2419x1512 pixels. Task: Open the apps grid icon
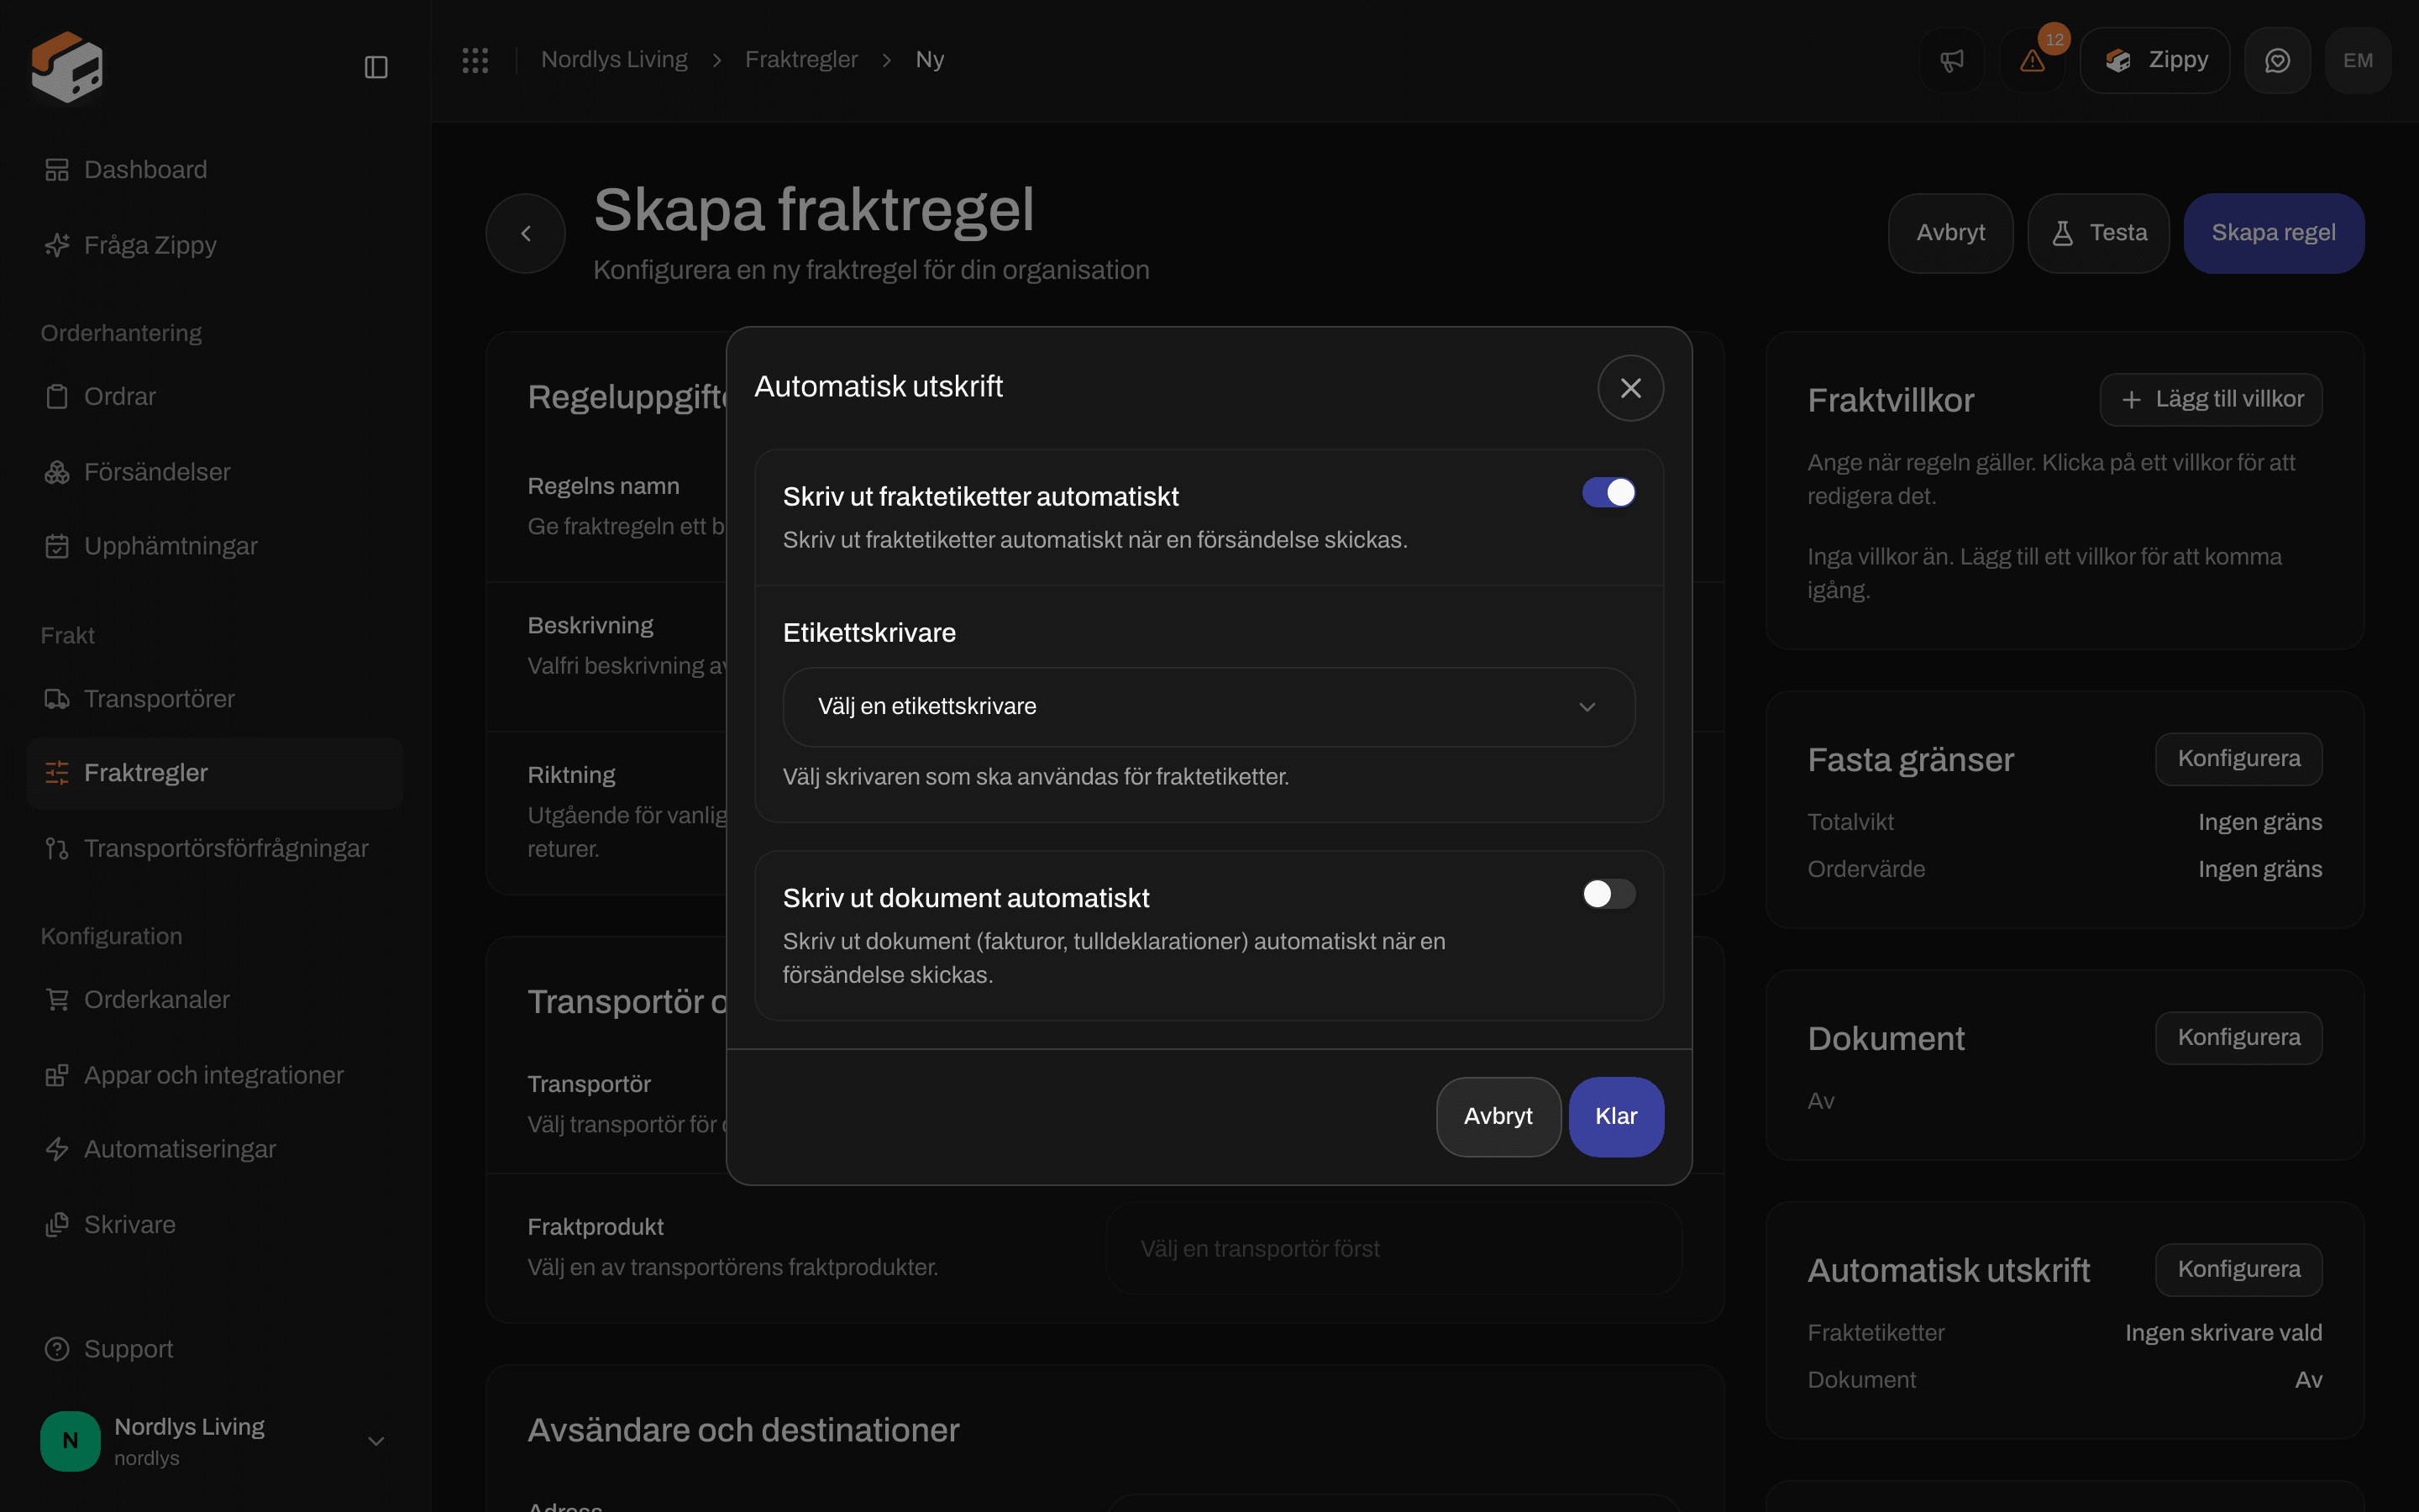[475, 60]
